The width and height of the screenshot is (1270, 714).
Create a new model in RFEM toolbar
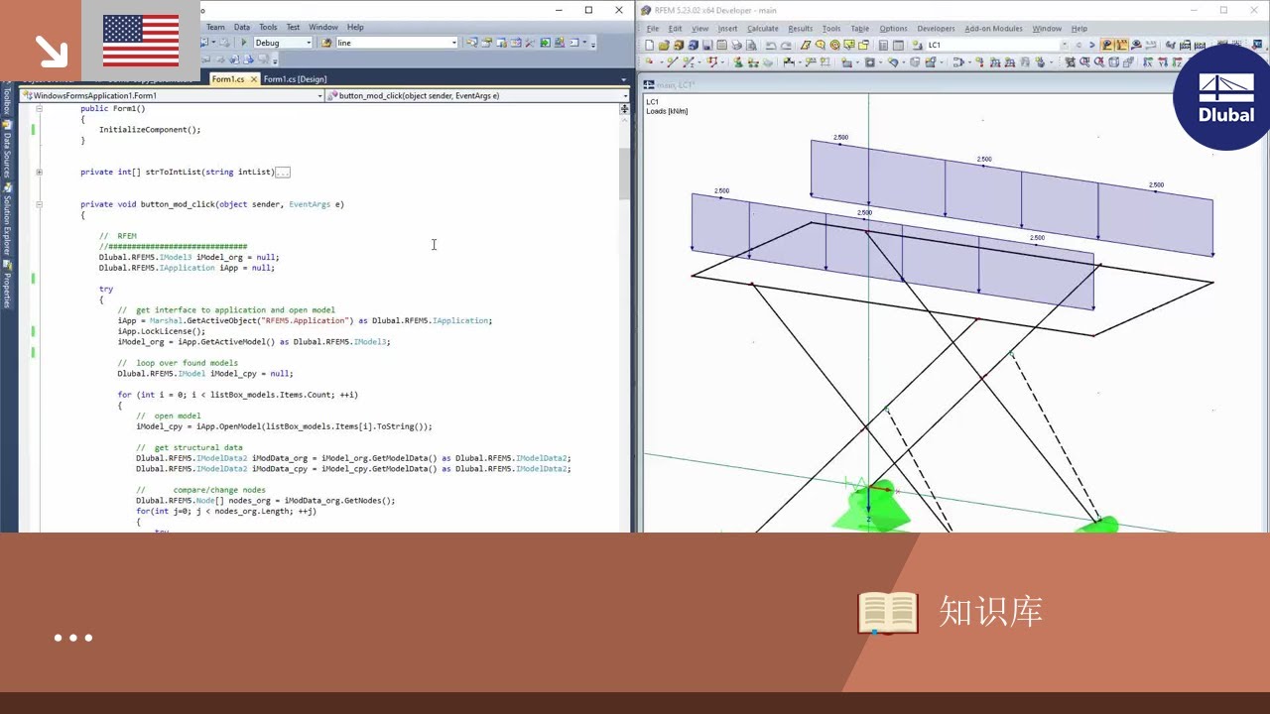[x=649, y=45]
